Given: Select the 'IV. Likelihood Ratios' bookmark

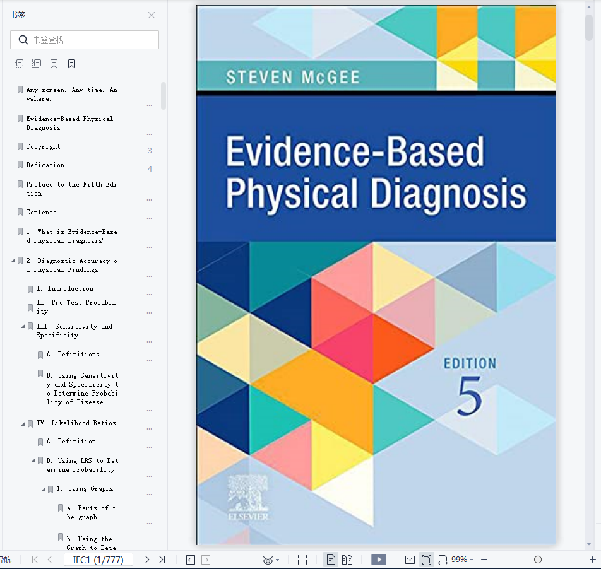Looking at the screenshot, I should point(76,423).
